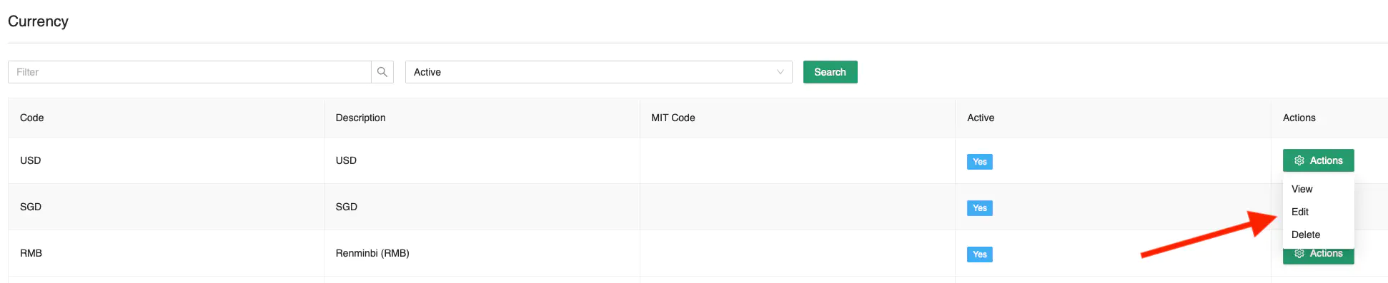Image resolution: width=1388 pixels, height=283 pixels.
Task: Select the Renminbi (RMB) description cell
Action: 372,253
